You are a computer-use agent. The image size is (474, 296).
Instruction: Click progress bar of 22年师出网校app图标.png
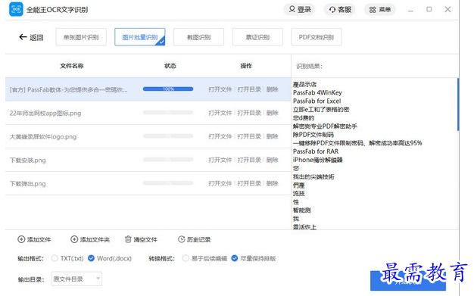click(x=168, y=113)
